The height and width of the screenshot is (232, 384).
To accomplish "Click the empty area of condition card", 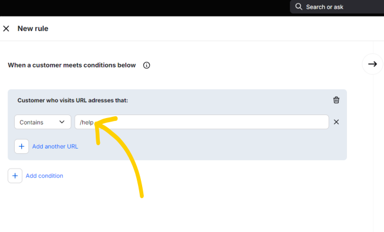I will point(208,147).
